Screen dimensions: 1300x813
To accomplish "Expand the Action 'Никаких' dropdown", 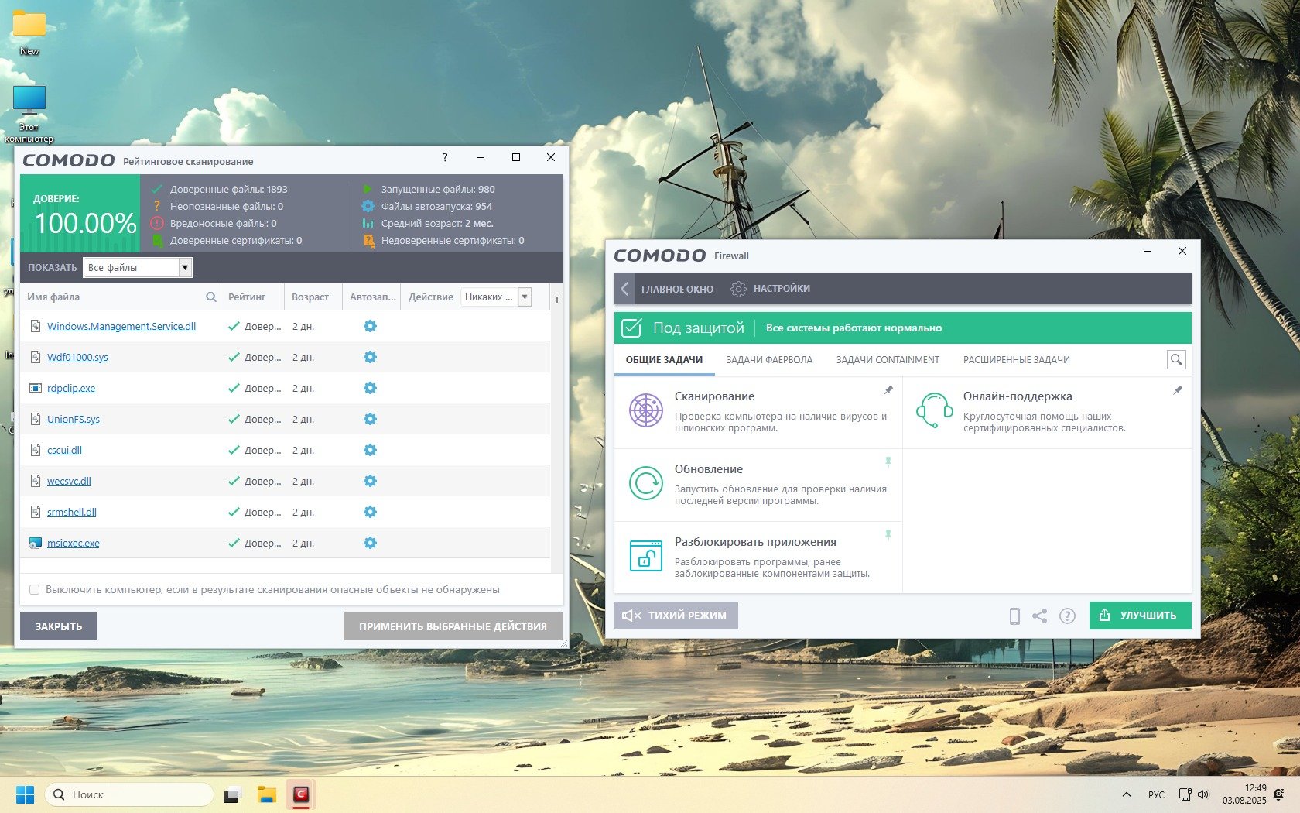I will tap(525, 297).
